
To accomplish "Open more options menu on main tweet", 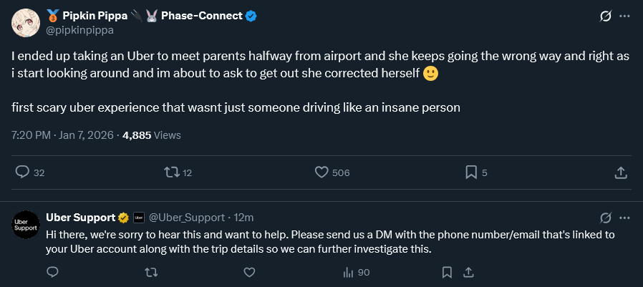I will [x=624, y=16].
